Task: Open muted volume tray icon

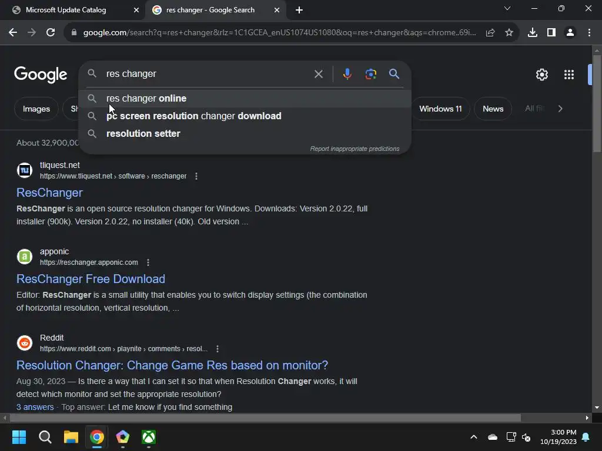Action: tap(526, 437)
